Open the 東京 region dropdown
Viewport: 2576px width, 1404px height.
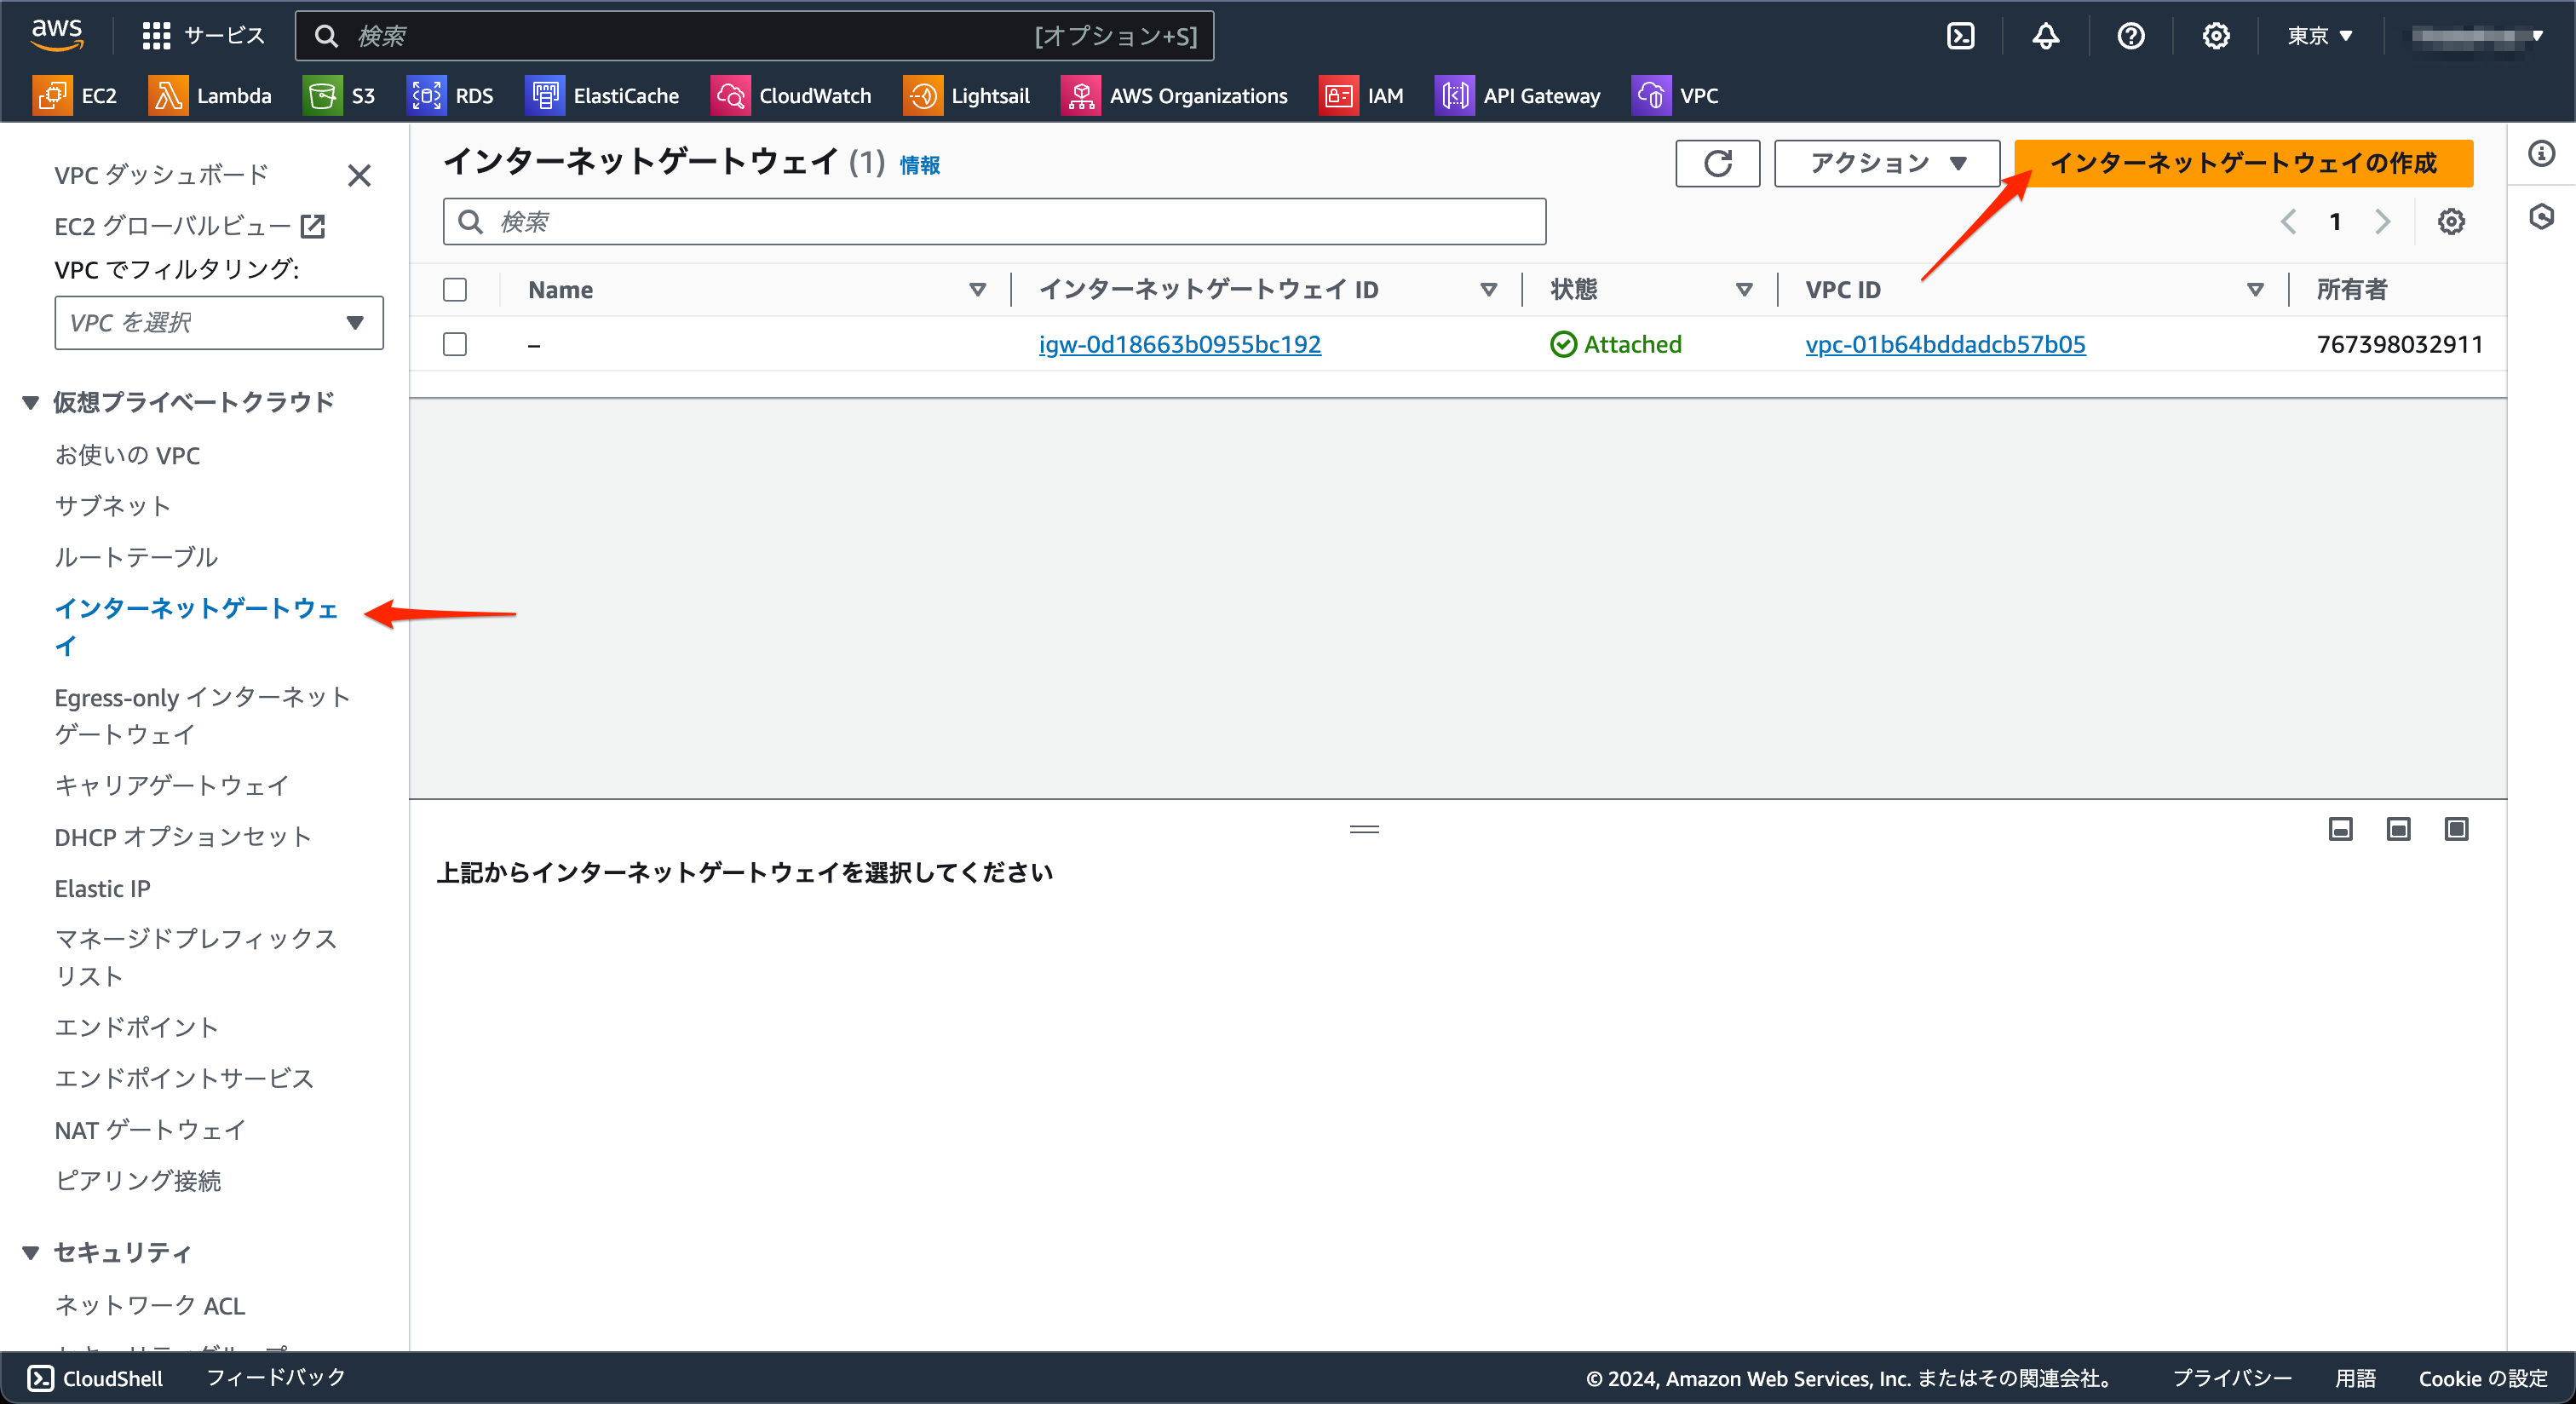click(x=2317, y=35)
